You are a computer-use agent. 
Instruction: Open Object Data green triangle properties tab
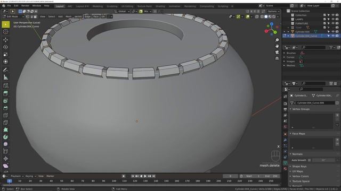(286, 163)
